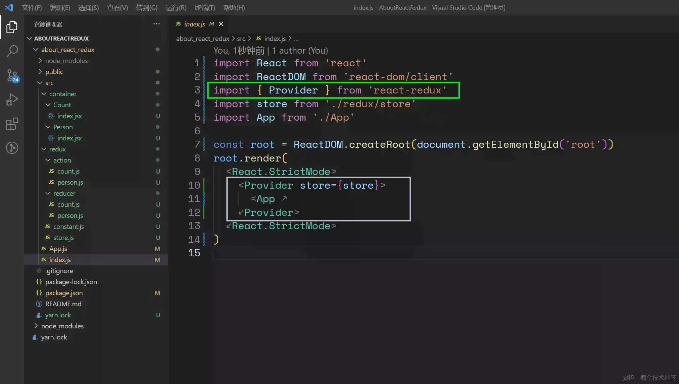Image resolution: width=679 pixels, height=384 pixels.
Task: Collapse the action folder
Action: [x=48, y=160]
